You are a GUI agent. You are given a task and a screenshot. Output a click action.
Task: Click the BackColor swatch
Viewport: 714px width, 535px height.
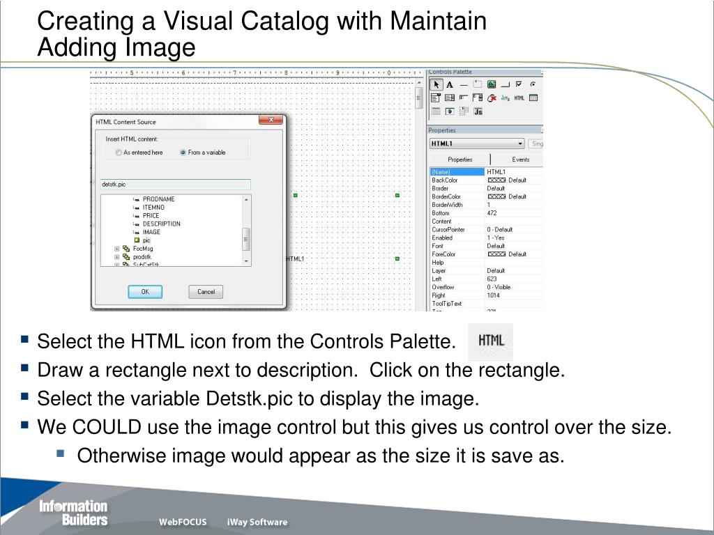tap(496, 180)
